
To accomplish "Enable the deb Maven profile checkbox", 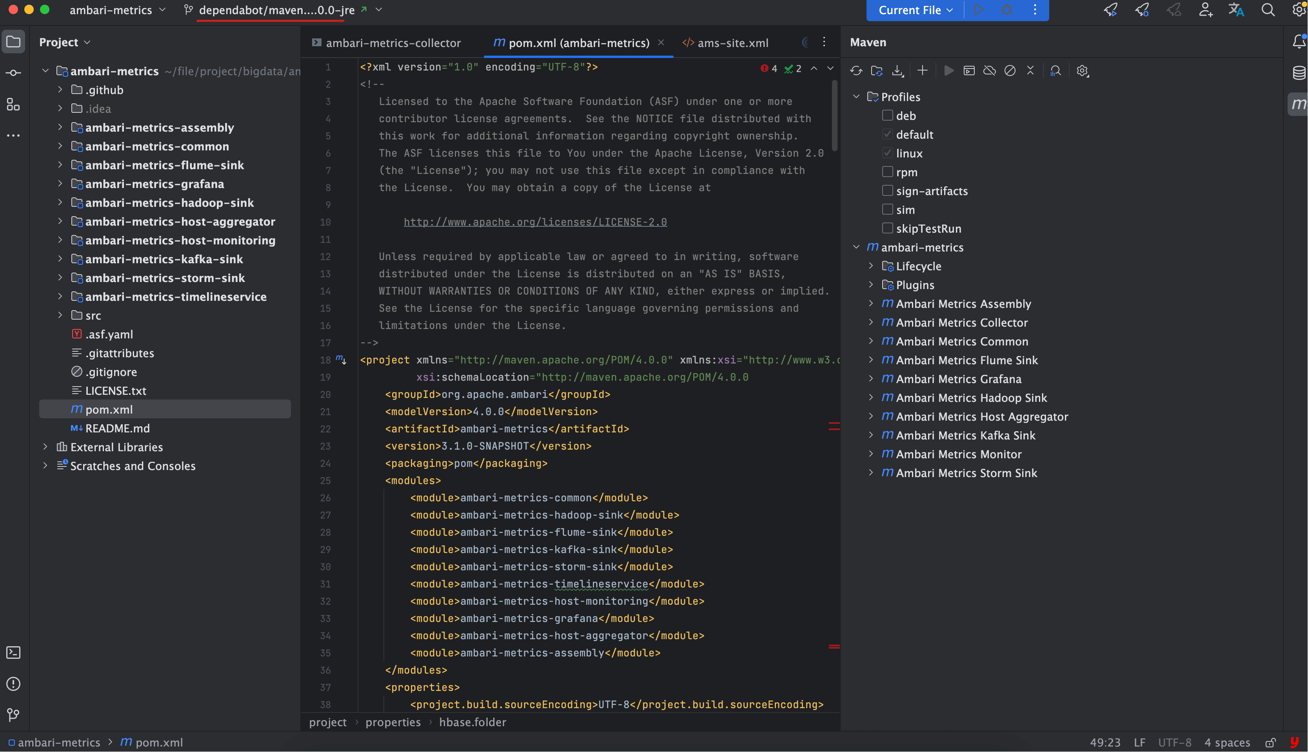I will [887, 115].
